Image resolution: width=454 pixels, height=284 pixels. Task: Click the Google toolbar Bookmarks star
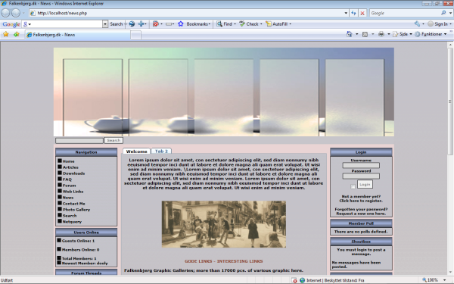pyautogui.click(x=181, y=24)
